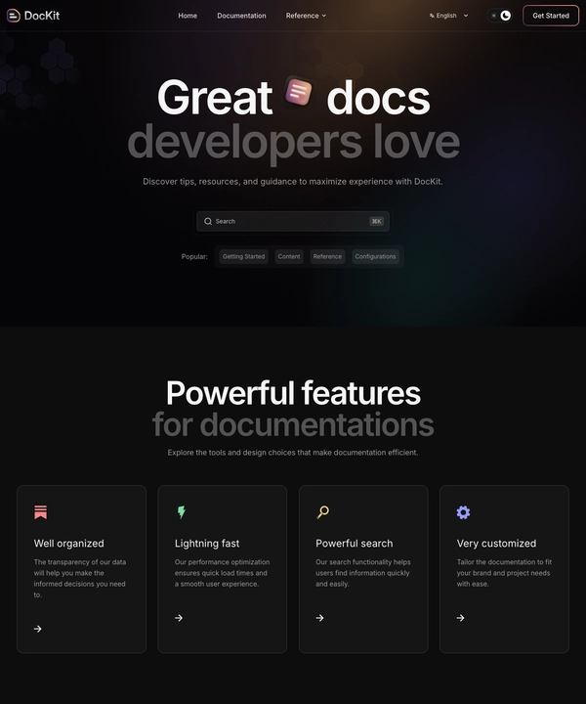This screenshot has width=586, height=704.
Task: Click the magnifier icon on Powerful search card
Action: (323, 512)
